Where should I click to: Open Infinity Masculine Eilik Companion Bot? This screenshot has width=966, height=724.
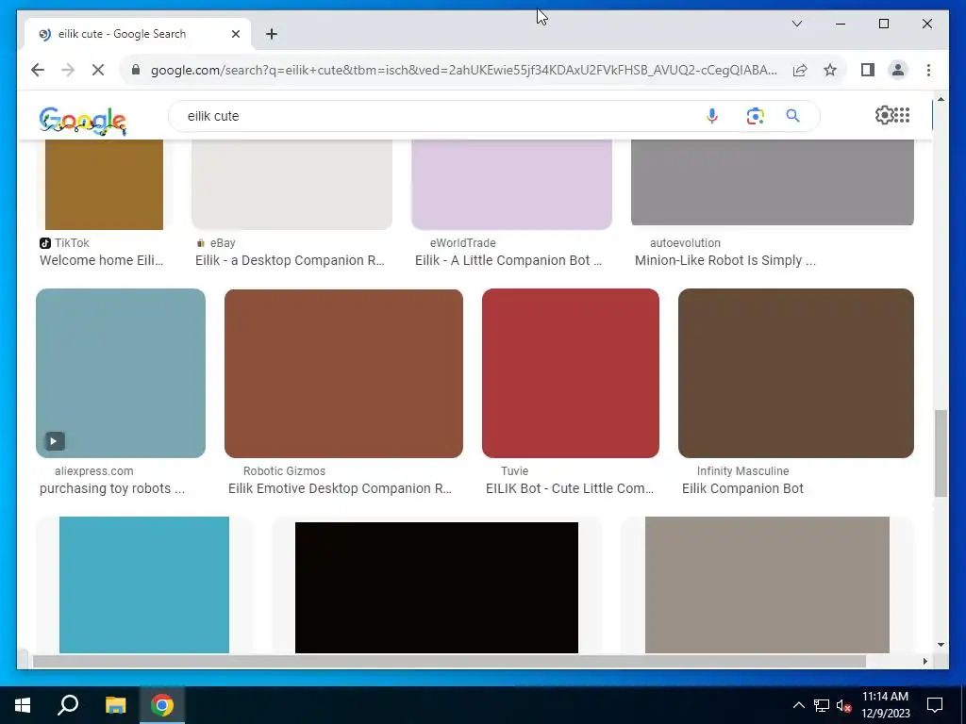click(742, 488)
